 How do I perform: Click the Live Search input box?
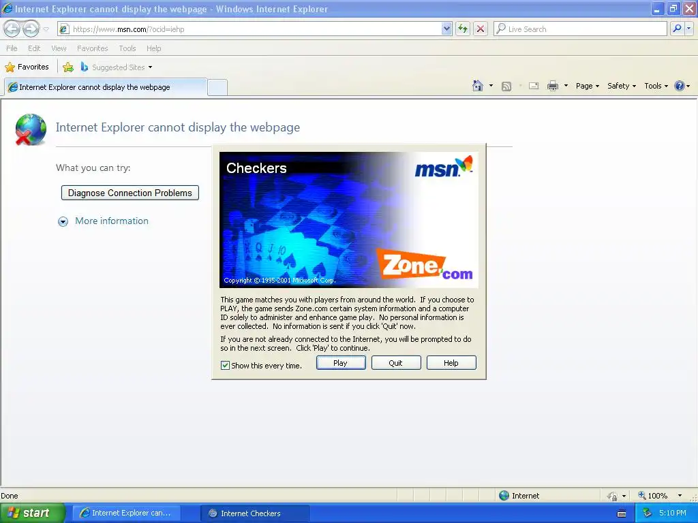(x=580, y=29)
